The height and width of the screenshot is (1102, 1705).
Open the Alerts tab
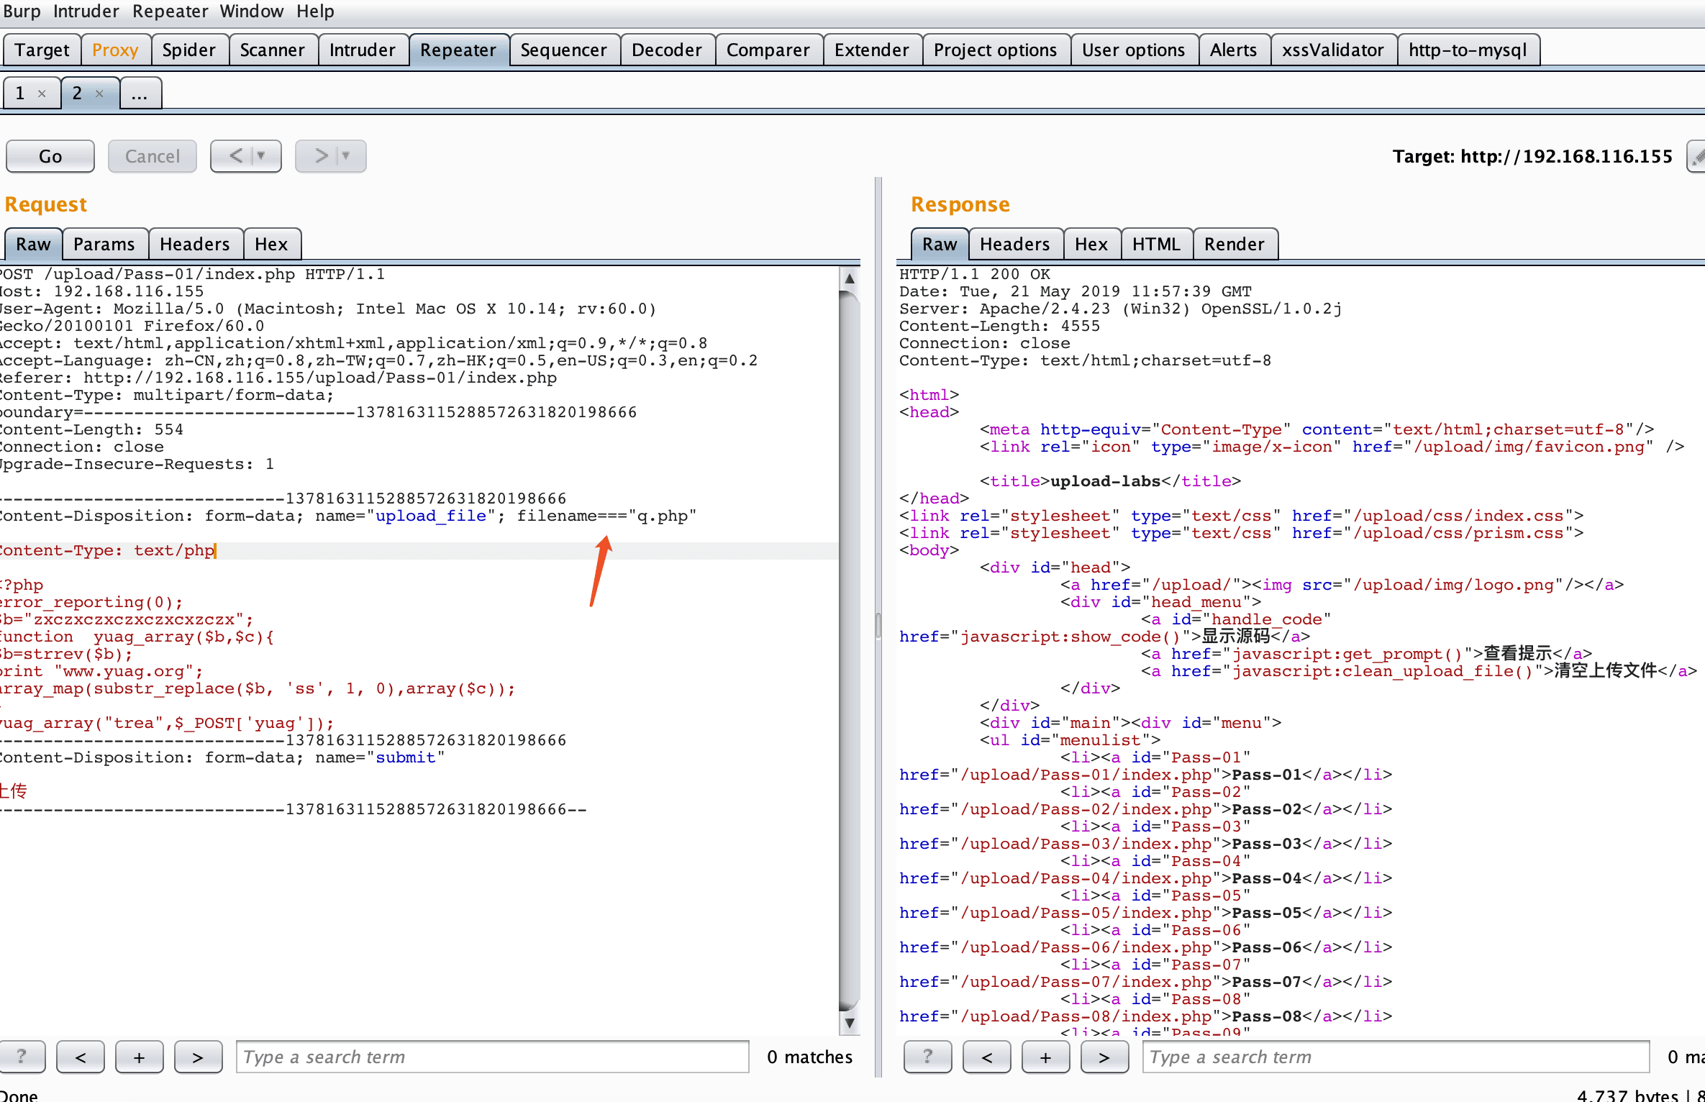pos(1234,50)
